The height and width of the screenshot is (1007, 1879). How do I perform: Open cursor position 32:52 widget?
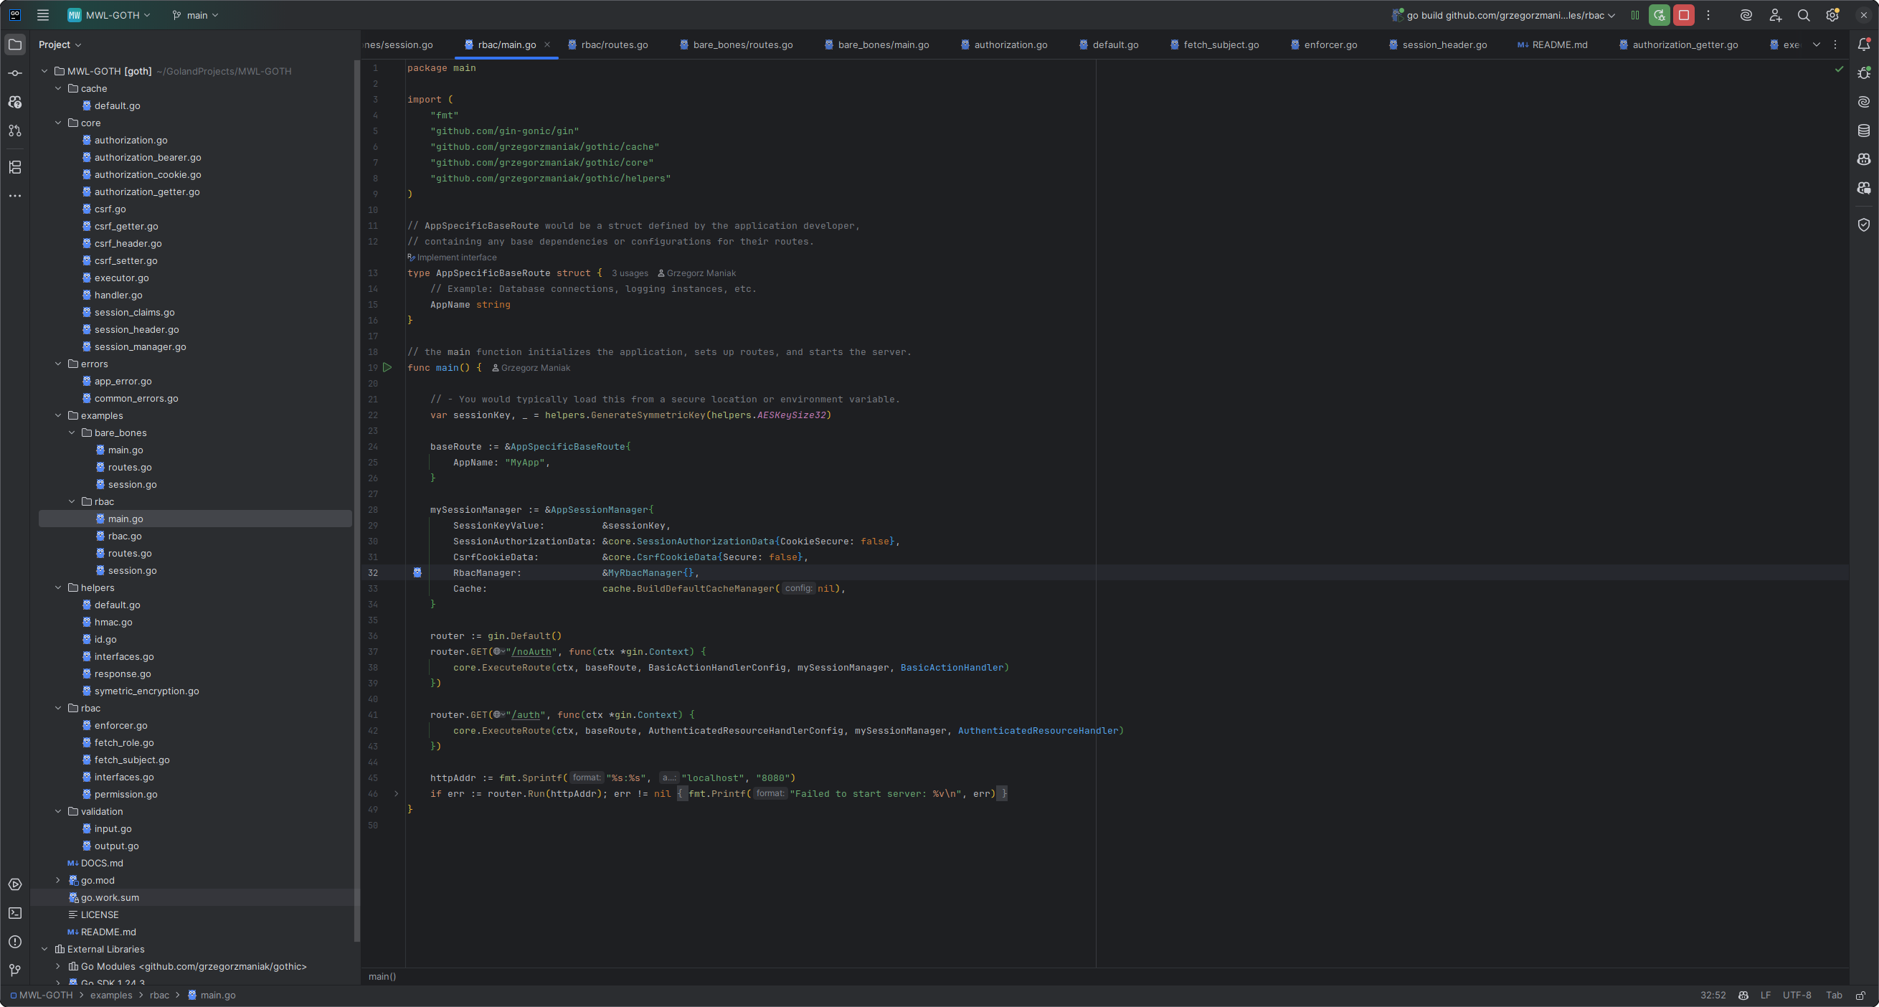pos(1713,996)
